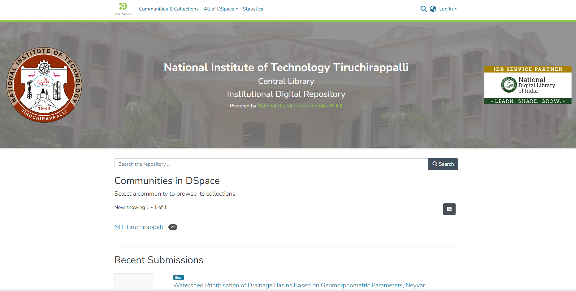Open the Watershed Prioritisation of Drainage Basins submission
The image size is (576, 291).
(299, 285)
